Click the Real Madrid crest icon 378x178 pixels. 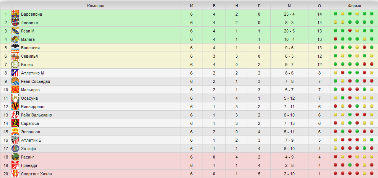[15, 31]
